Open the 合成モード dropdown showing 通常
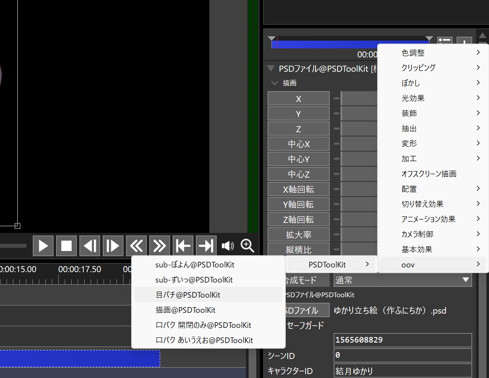 (402, 280)
